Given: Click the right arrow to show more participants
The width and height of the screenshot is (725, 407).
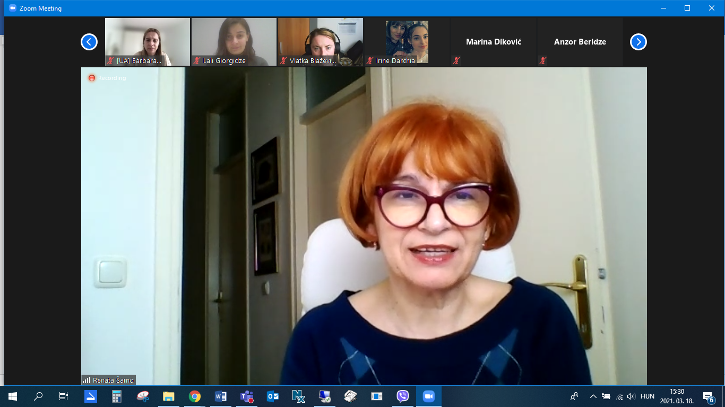Looking at the screenshot, I should [x=638, y=42].
